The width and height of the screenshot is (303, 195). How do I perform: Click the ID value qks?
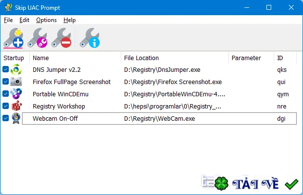(282, 70)
